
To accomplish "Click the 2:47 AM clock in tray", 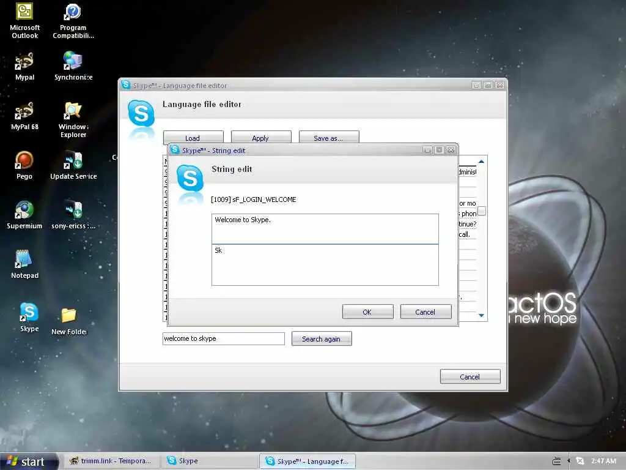I will tap(603, 461).
